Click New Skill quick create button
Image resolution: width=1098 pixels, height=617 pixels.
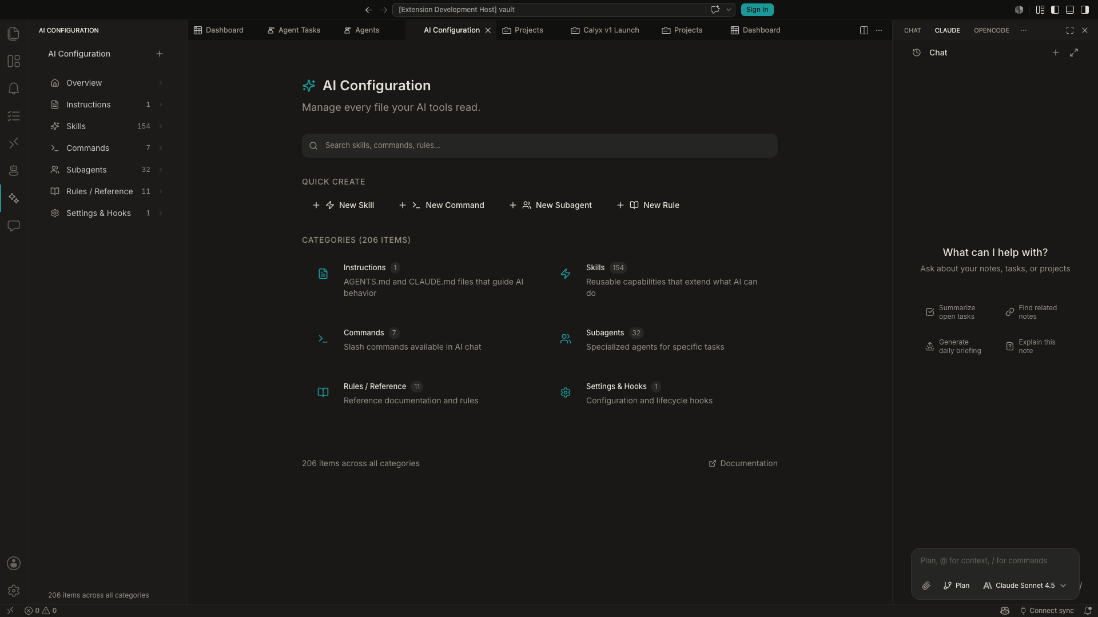[344, 205]
